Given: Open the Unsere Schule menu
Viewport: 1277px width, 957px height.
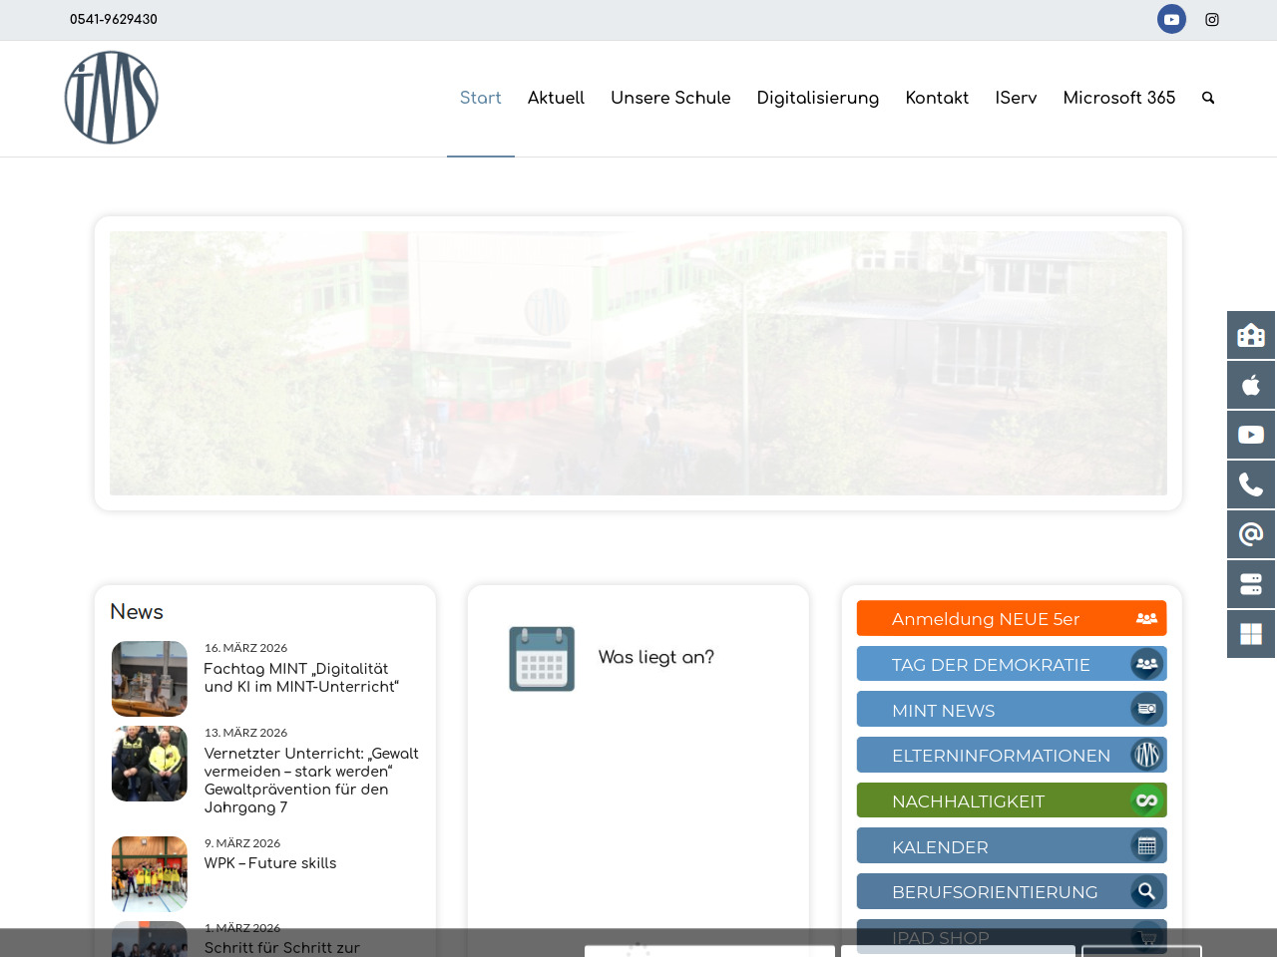Looking at the screenshot, I should click(670, 98).
